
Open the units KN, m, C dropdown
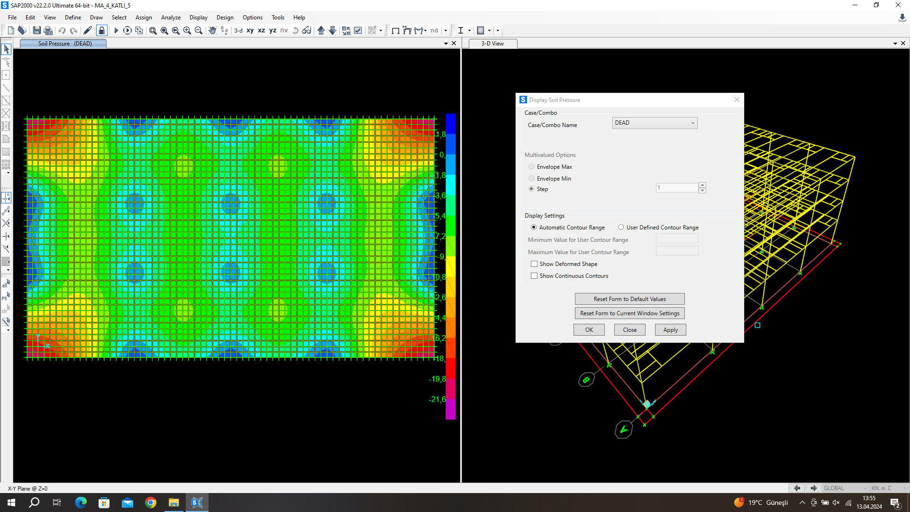(889, 488)
